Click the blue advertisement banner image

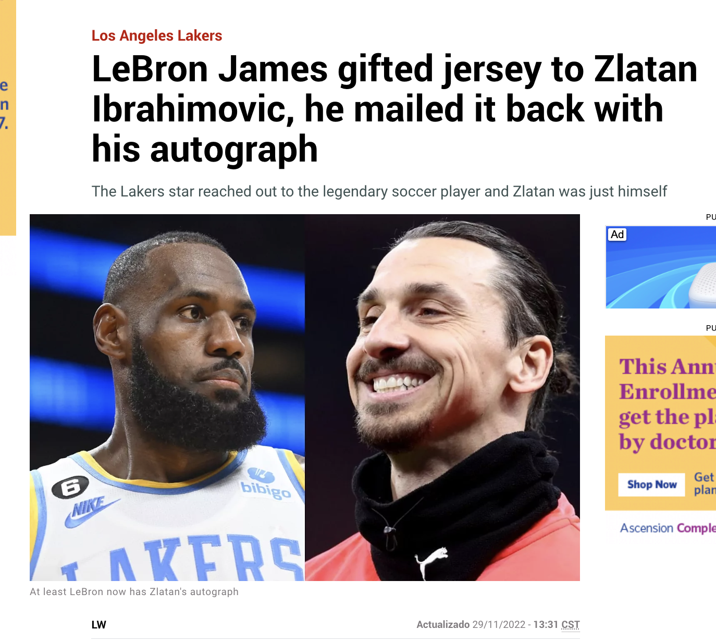(x=661, y=267)
